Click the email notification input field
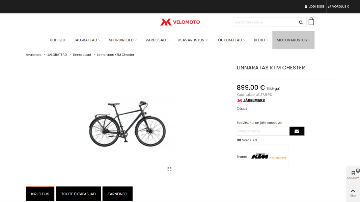The width and height of the screenshot is (360, 202). coord(263,131)
